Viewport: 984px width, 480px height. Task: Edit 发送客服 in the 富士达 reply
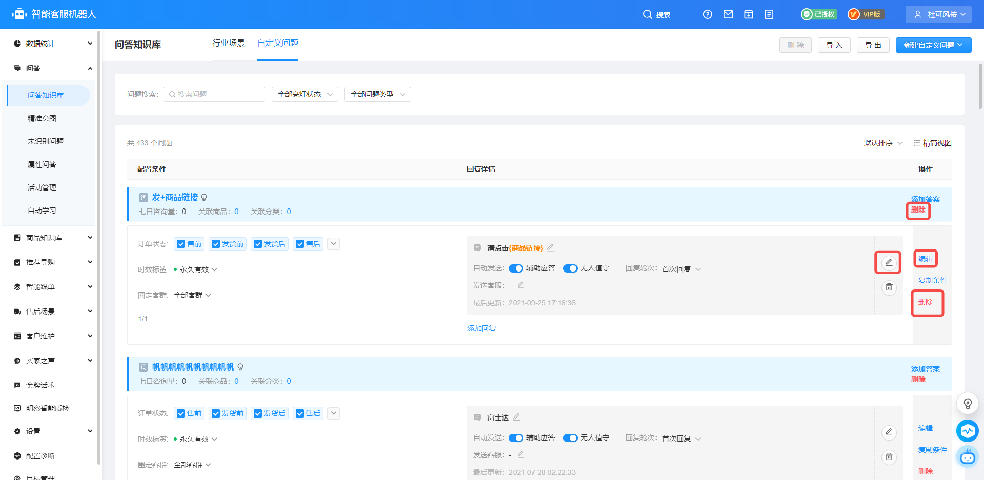[x=521, y=454]
